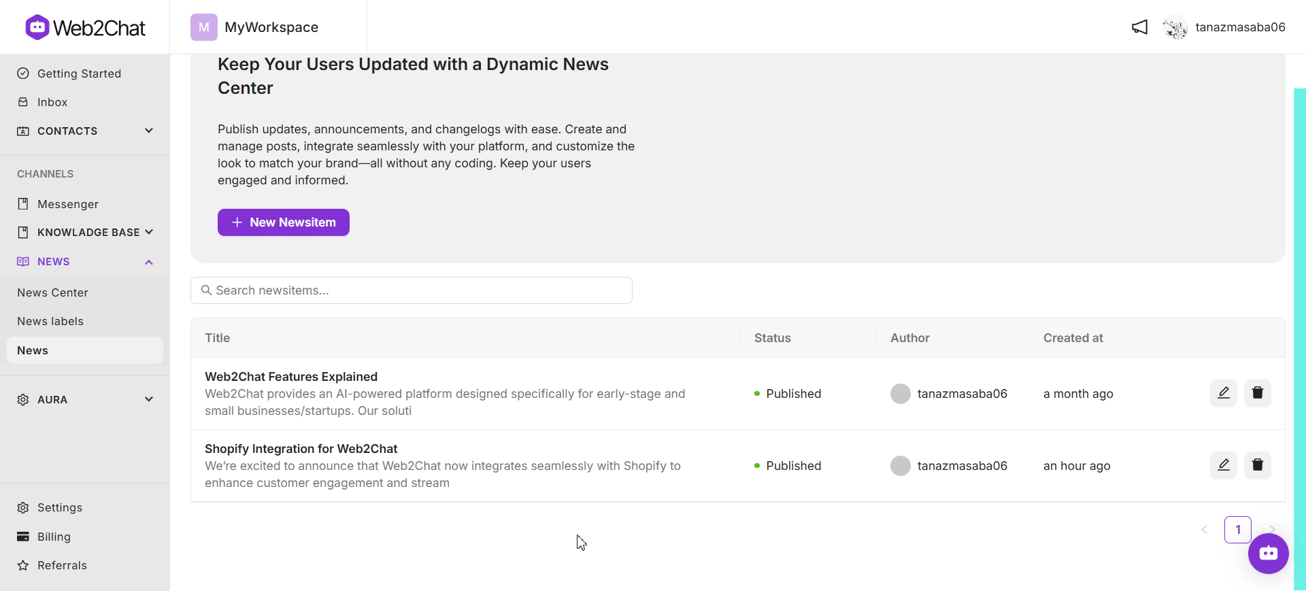Open the Inbox menu item
This screenshot has width=1306, height=591.
click(x=52, y=102)
